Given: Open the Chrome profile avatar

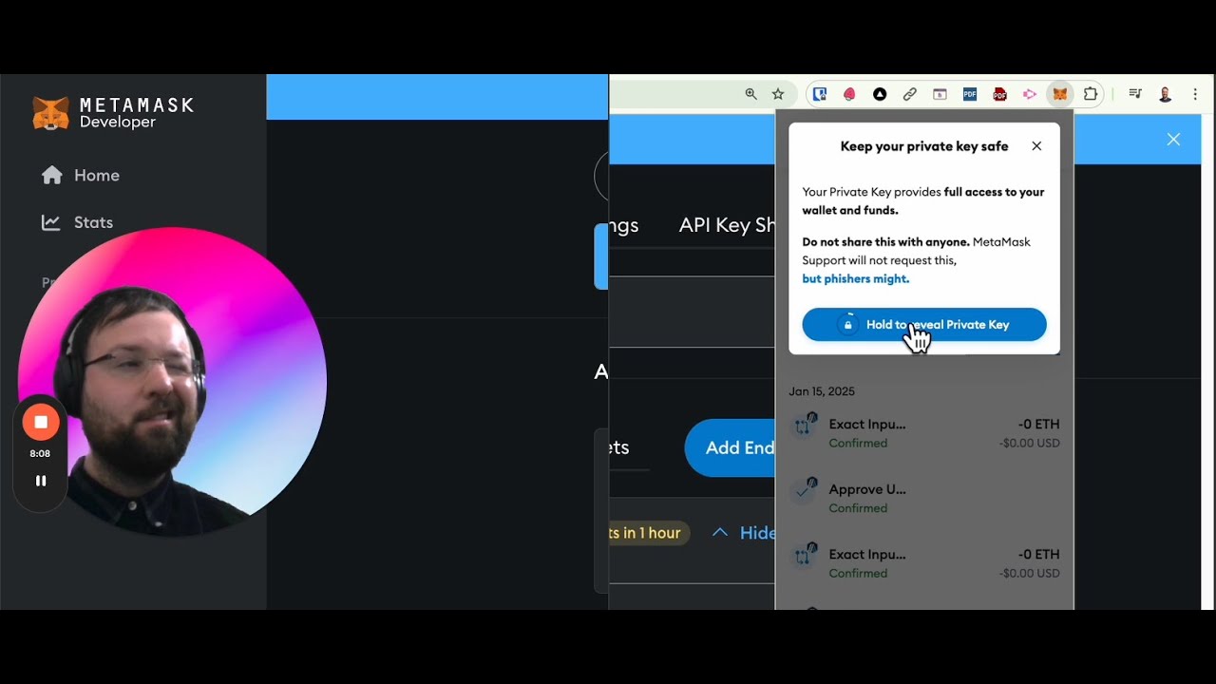Looking at the screenshot, I should coord(1166,94).
